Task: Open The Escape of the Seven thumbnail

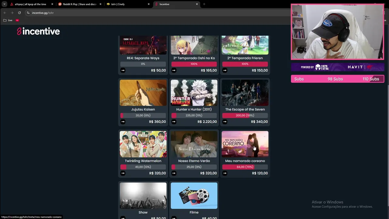Action: [245, 93]
